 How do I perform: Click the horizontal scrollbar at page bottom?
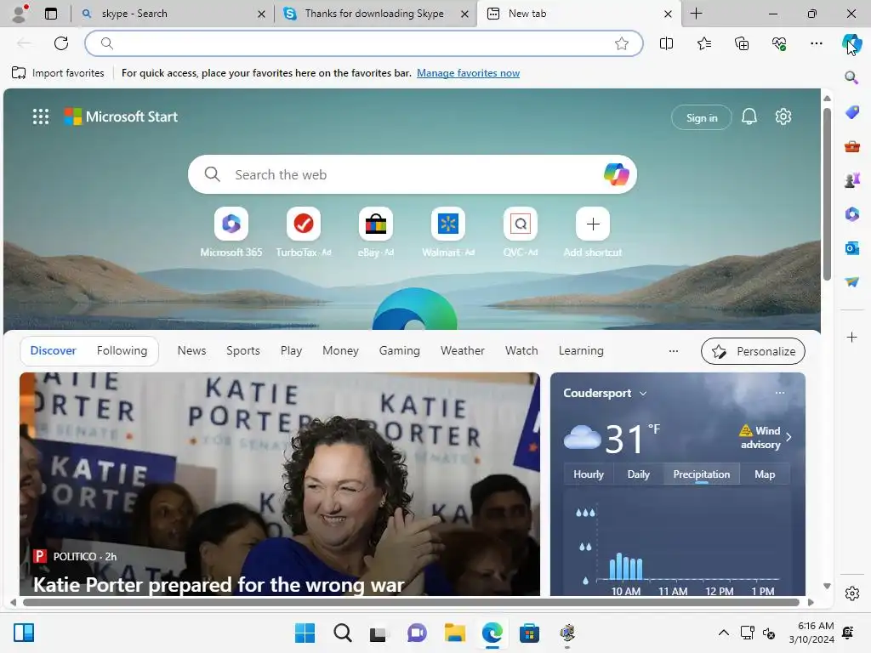coord(411,603)
